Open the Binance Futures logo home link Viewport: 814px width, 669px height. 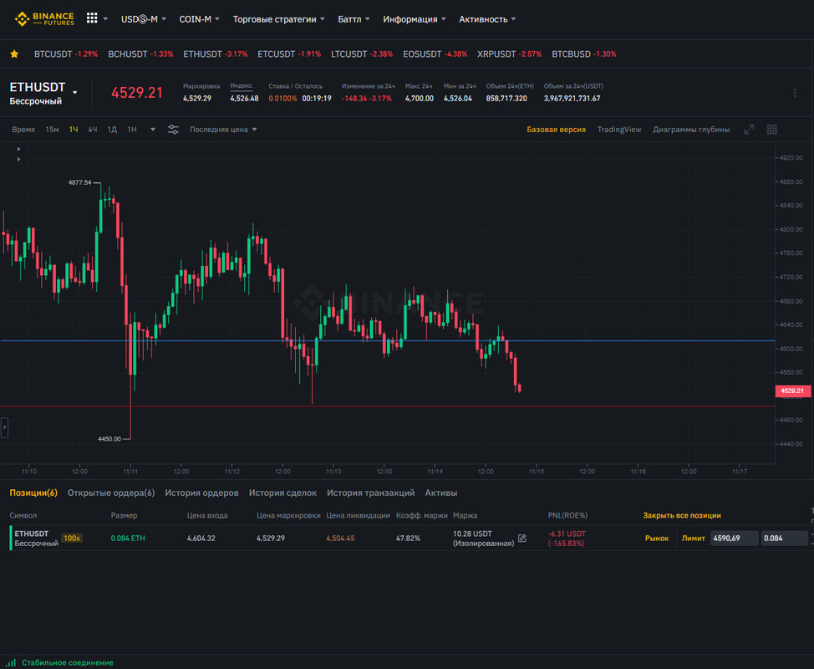[x=44, y=18]
